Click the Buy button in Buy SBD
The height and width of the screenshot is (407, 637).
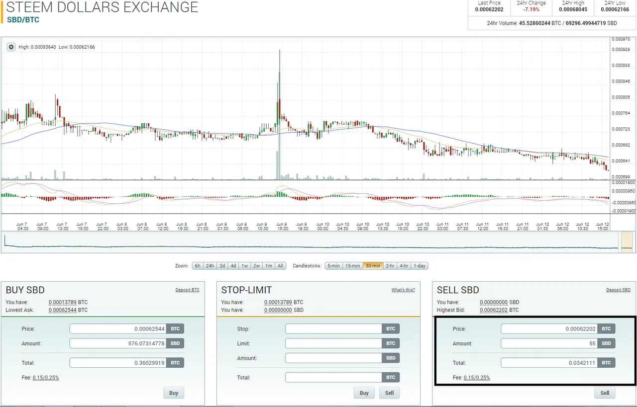click(x=174, y=393)
